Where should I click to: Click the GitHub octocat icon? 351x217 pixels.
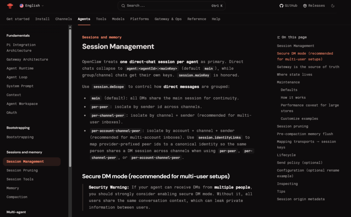point(281,6)
